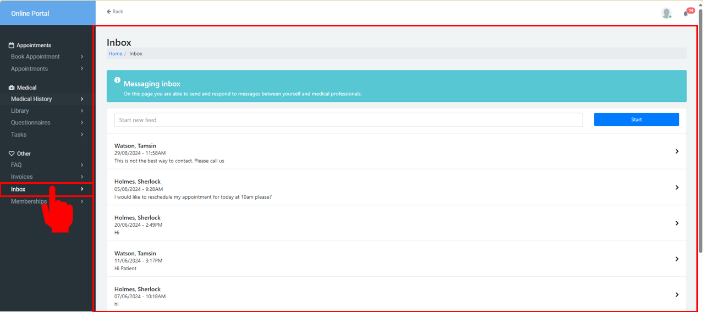703x312 pixels.
Task: Expand the Book Appointment menu chevron
Action: coord(82,57)
